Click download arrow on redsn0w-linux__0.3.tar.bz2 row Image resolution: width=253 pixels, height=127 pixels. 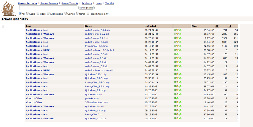[175, 50]
